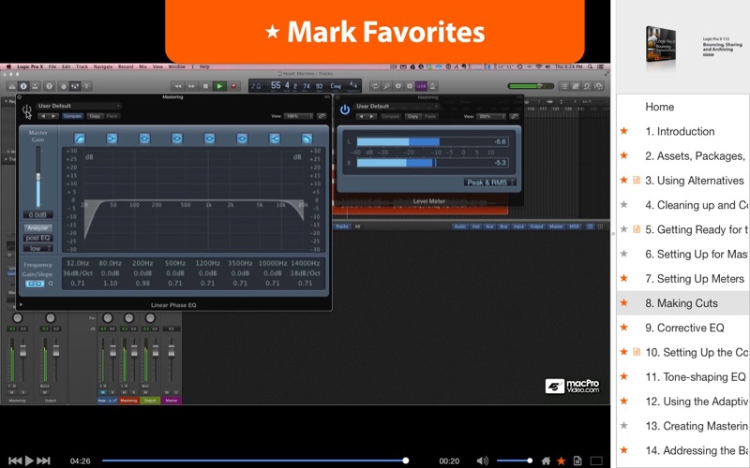Click the orange favorite star in player bar
Image resolution: width=750 pixels, height=468 pixels.
[561, 461]
